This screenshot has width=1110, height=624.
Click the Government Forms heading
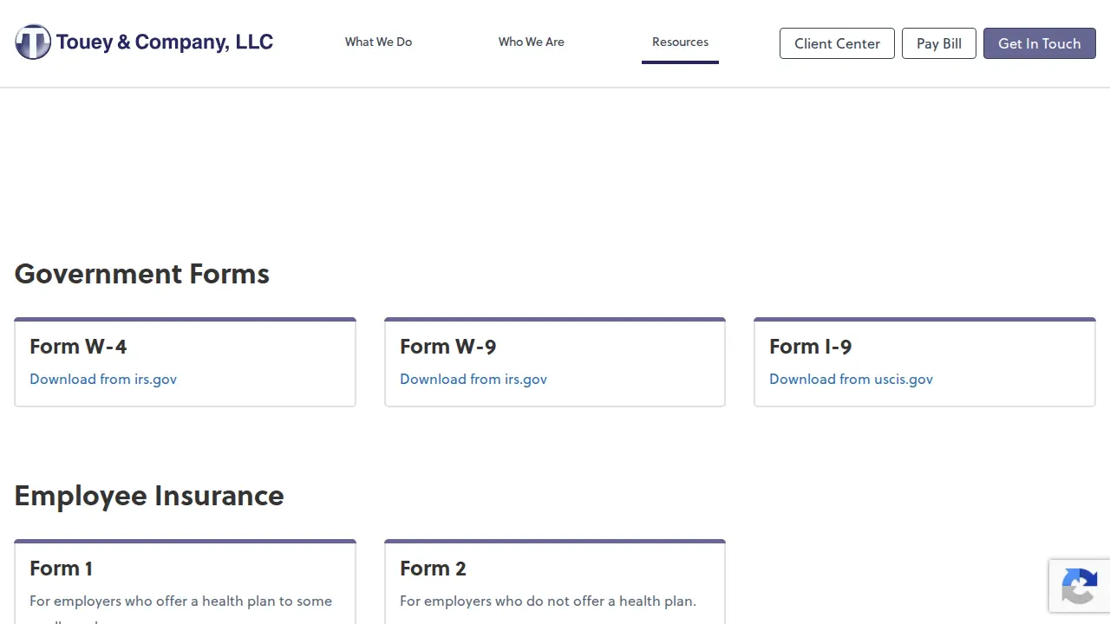coord(142,274)
